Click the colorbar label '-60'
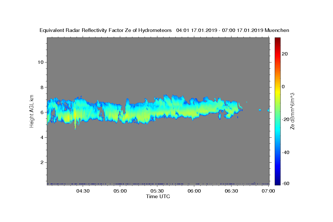Image resolution: width=333 pixels, height=222 pixels. coord(285,183)
